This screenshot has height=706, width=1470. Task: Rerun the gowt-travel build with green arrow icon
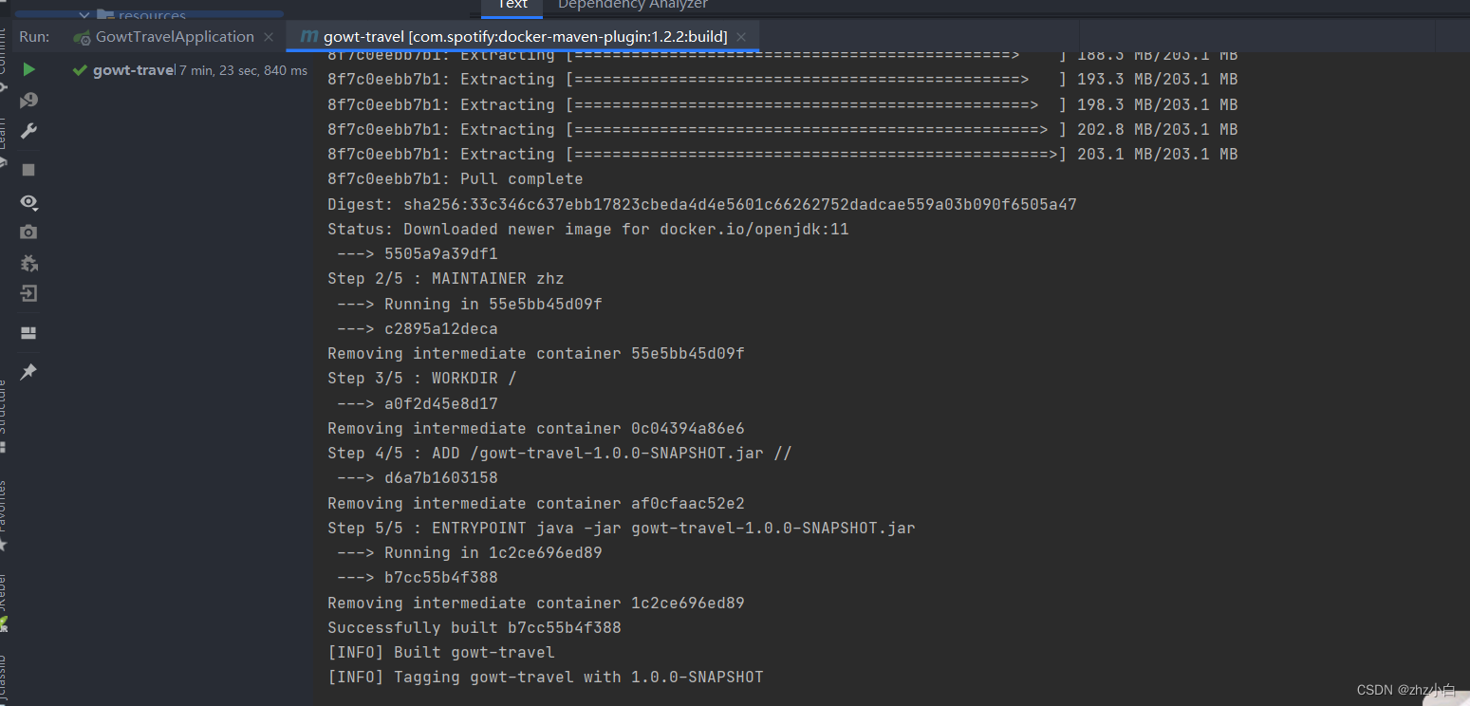[x=28, y=69]
